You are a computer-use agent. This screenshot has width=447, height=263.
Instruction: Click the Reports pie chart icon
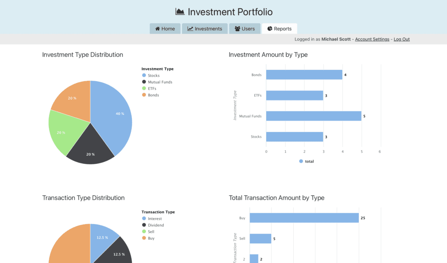point(270,29)
